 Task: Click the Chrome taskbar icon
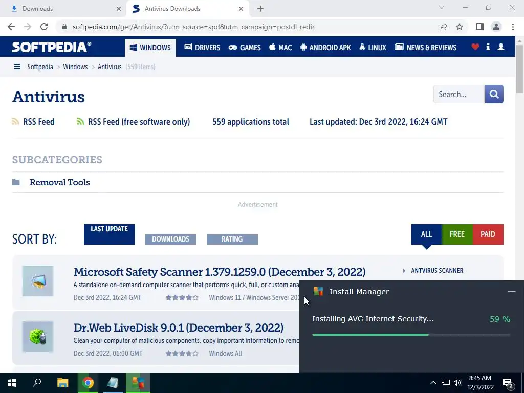pyautogui.click(x=88, y=383)
